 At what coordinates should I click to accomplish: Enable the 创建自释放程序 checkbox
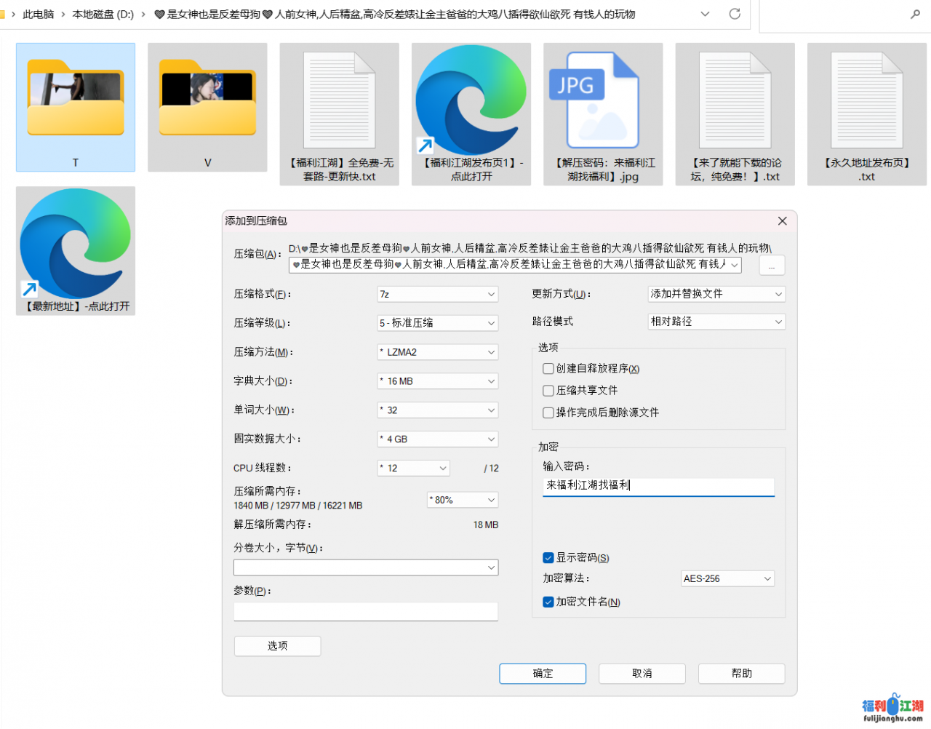548,369
